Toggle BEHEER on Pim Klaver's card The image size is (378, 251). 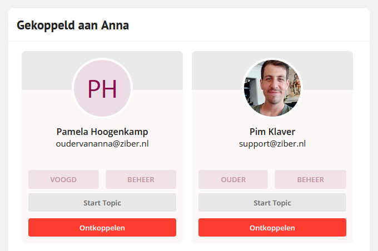click(311, 179)
